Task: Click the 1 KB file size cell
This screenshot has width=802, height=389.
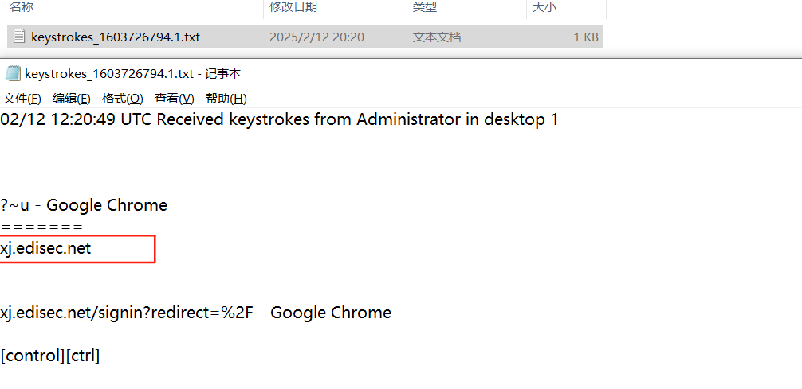Action: 586,37
